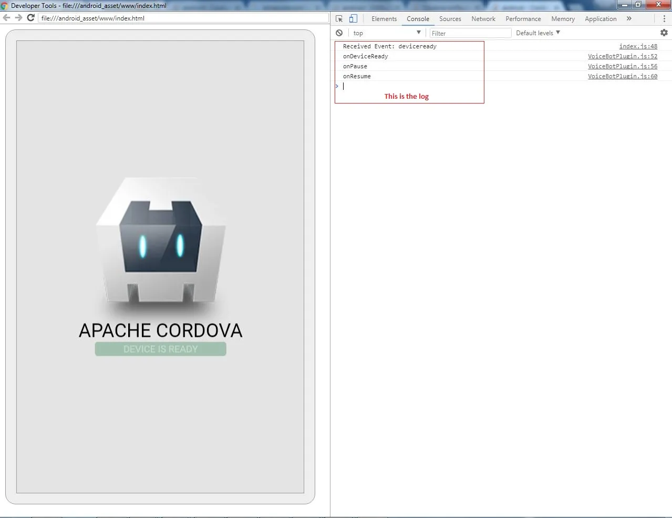672x518 pixels.
Task: Switch to the Performance tab
Action: coord(523,18)
